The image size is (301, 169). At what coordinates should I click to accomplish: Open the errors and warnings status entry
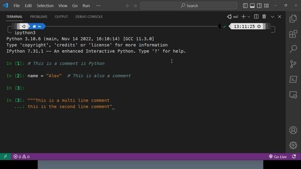tap(22, 156)
